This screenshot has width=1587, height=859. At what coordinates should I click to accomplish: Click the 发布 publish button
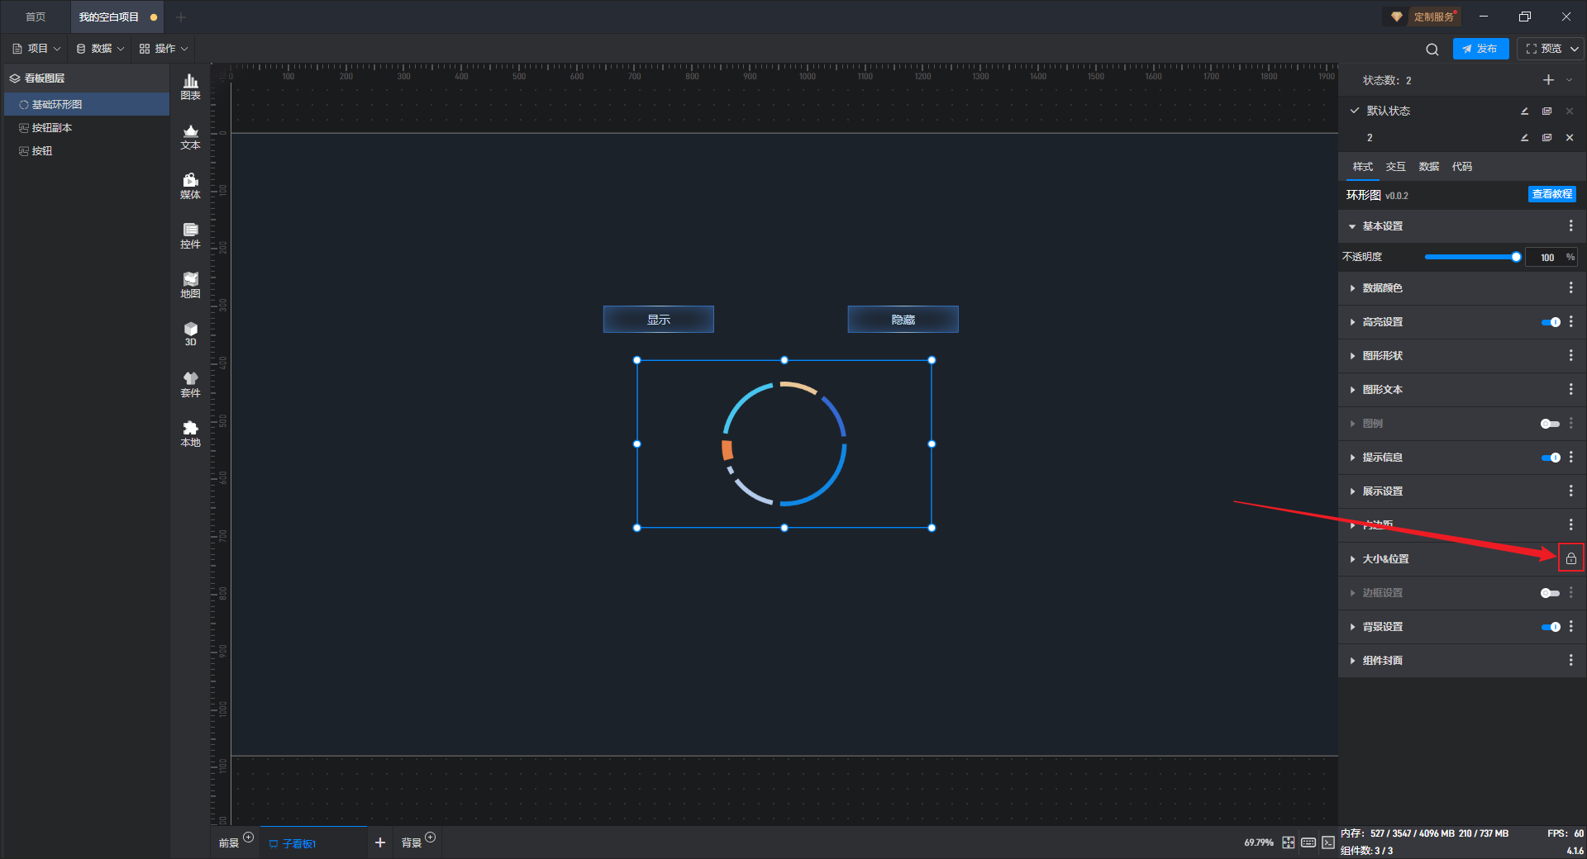tap(1480, 49)
